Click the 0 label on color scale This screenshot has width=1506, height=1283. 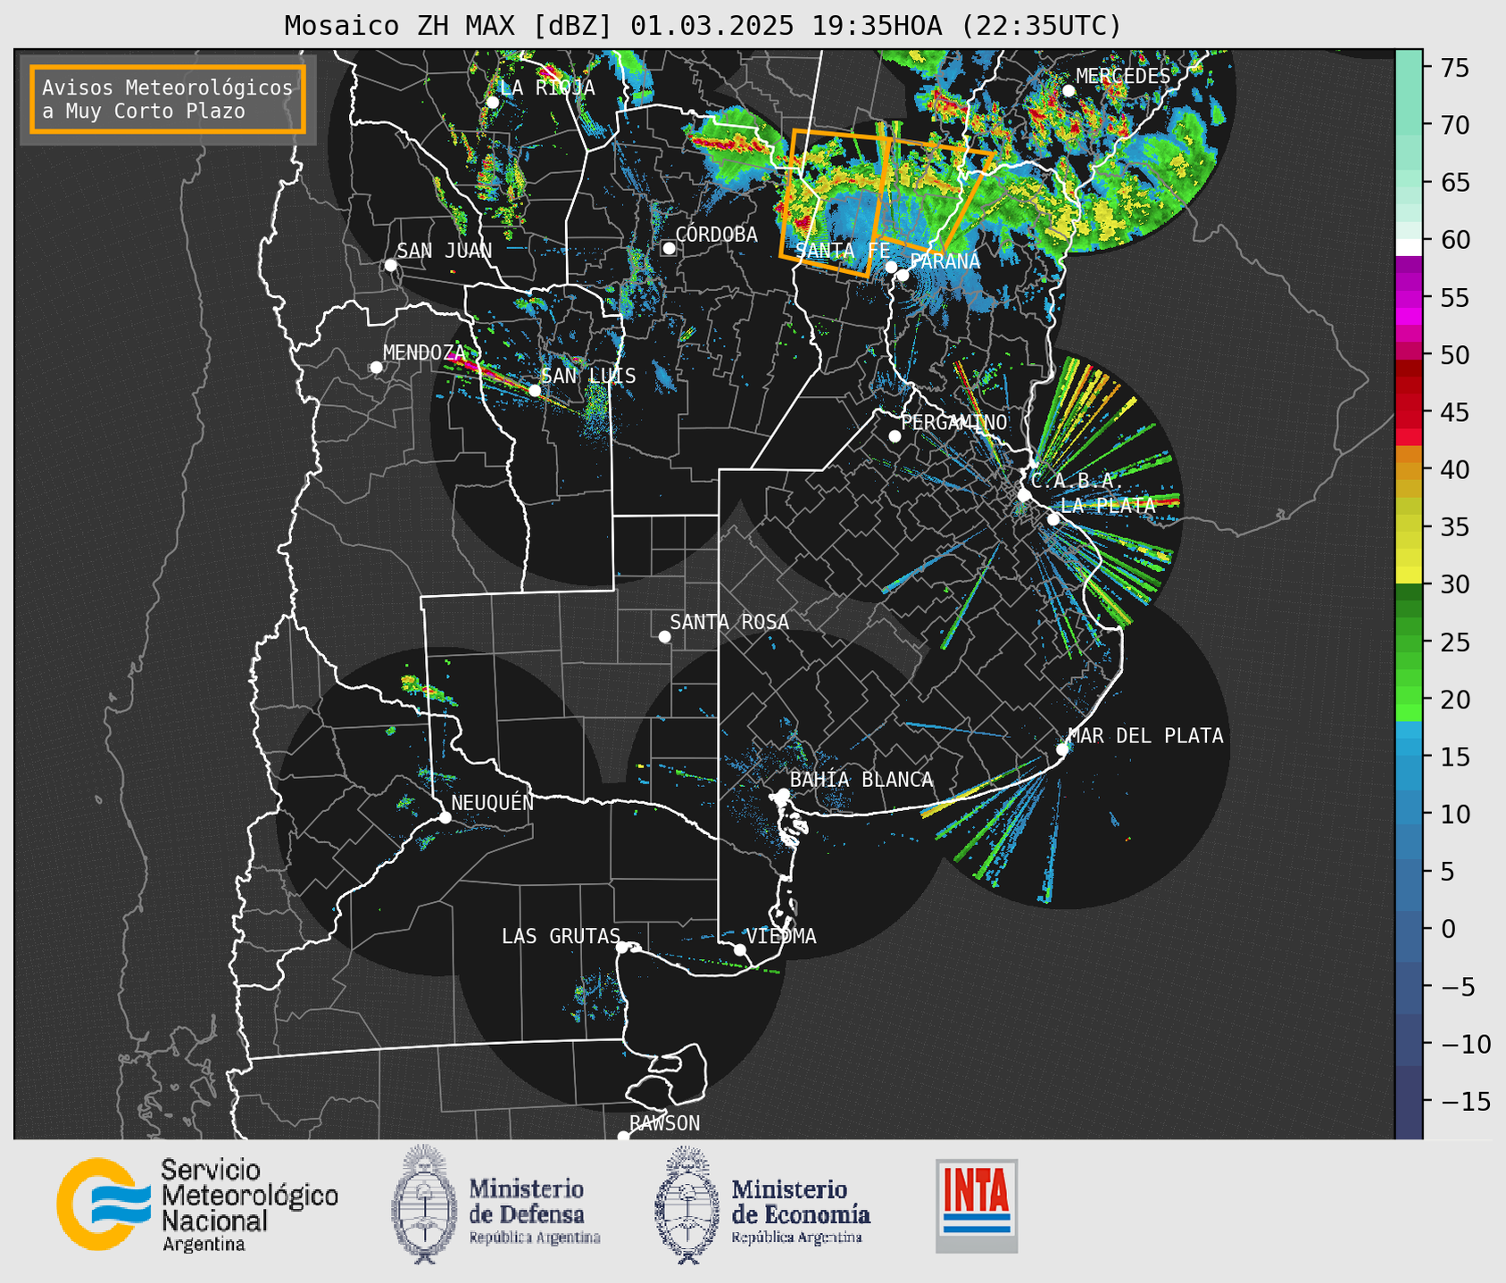tap(1447, 929)
